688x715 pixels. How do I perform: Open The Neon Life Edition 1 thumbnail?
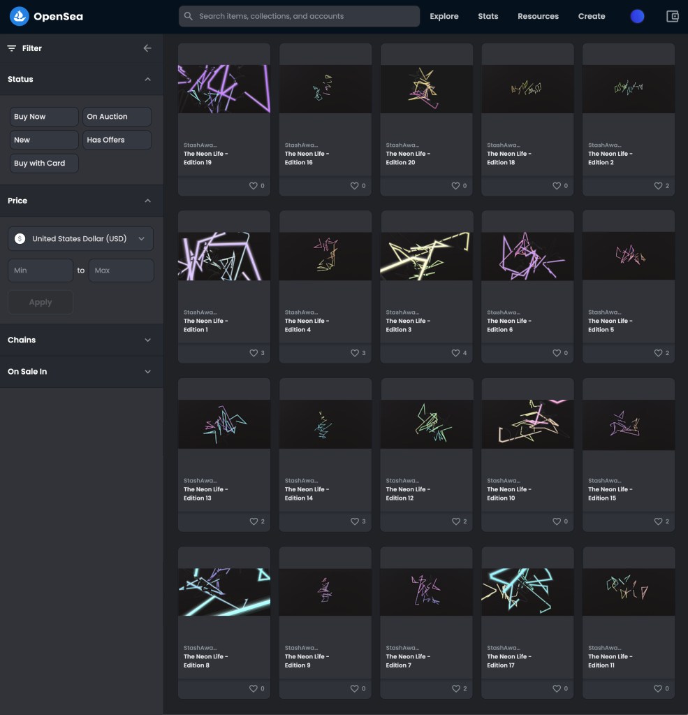click(x=224, y=257)
